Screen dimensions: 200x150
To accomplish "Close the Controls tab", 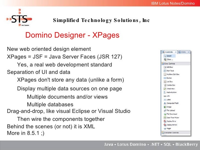I will [x=176, y=52].
